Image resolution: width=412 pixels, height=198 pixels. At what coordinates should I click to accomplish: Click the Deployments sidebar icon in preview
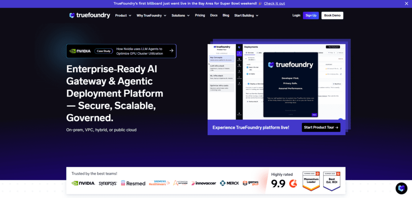point(239,54)
